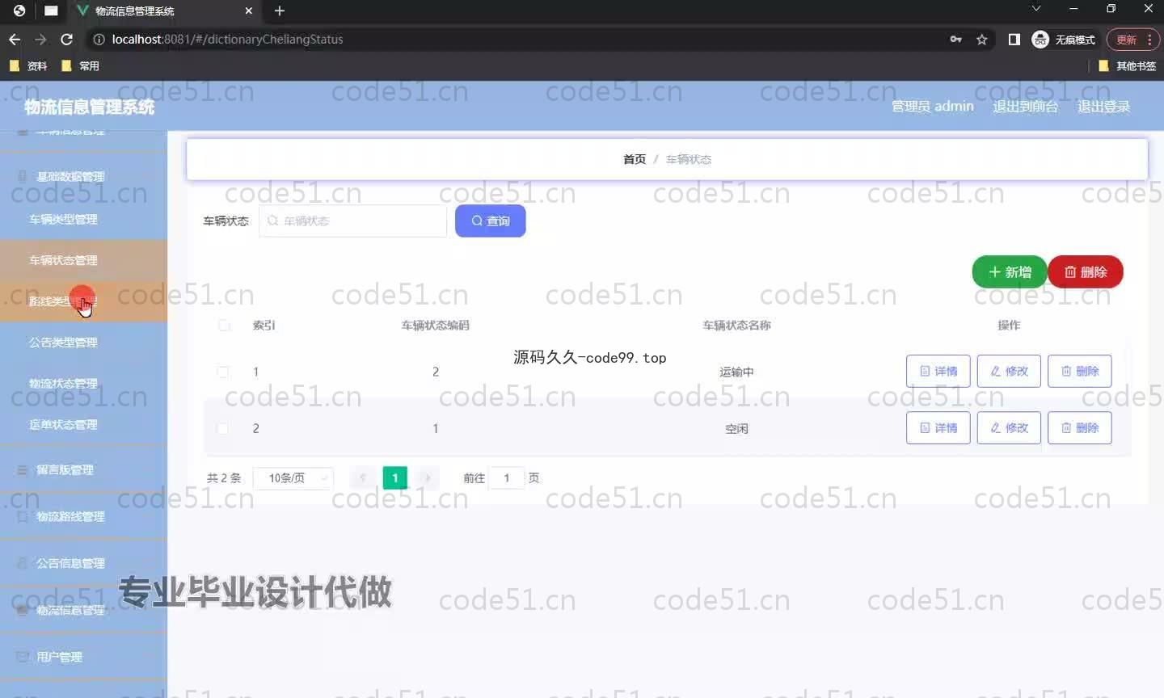Select page 1 in pagination

[395, 478]
